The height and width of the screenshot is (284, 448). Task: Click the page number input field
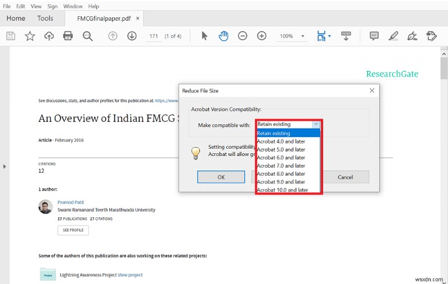click(x=153, y=36)
